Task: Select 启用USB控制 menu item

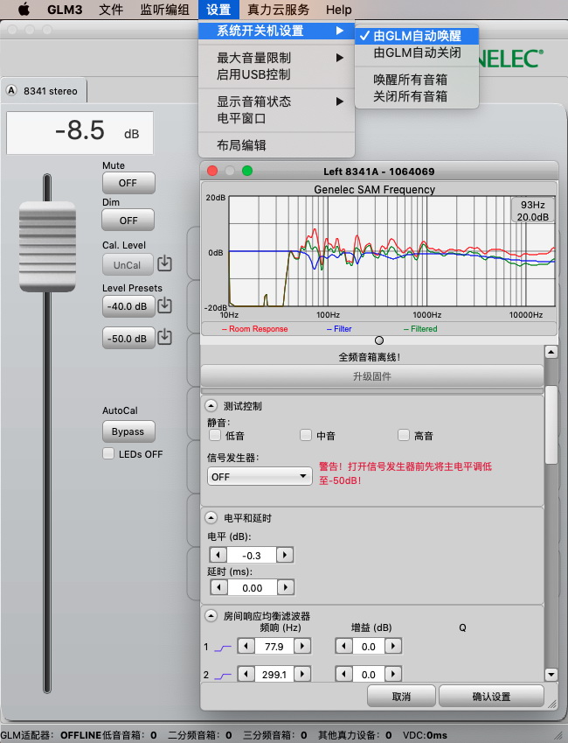Action: coord(276,74)
